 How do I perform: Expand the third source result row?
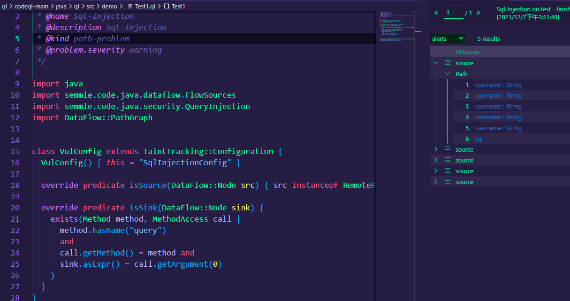coord(436,160)
